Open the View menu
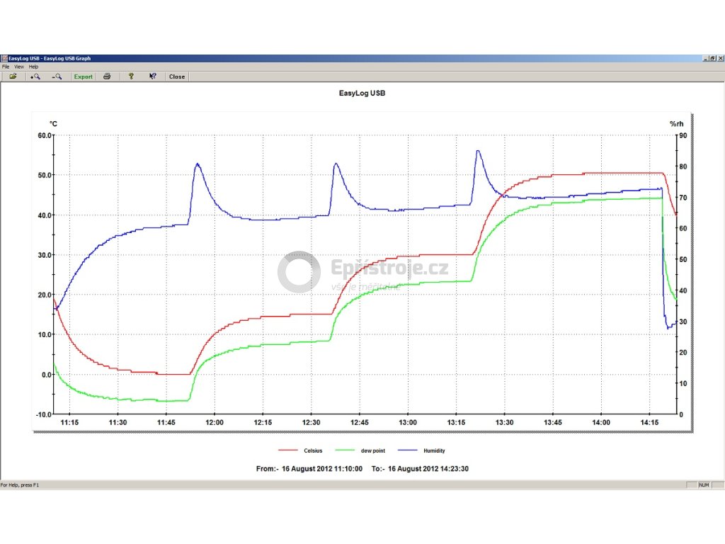Image resolution: width=725 pixels, height=544 pixels. [x=19, y=67]
